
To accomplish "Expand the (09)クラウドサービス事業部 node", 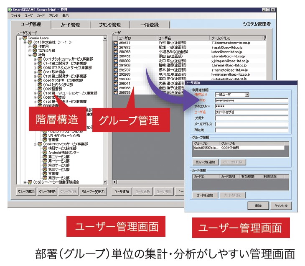I will coord(35,81).
